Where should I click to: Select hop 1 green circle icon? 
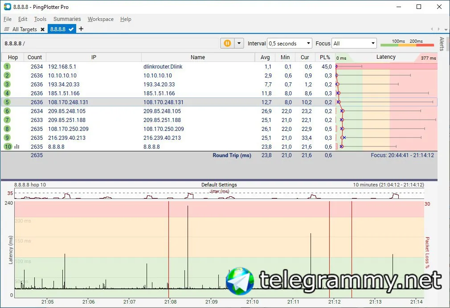(x=7, y=66)
